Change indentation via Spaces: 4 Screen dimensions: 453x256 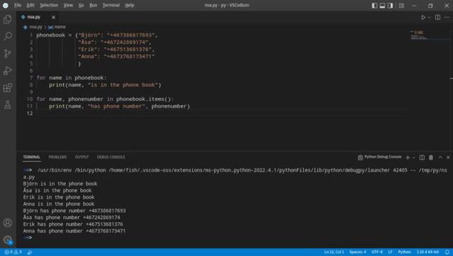click(358, 252)
